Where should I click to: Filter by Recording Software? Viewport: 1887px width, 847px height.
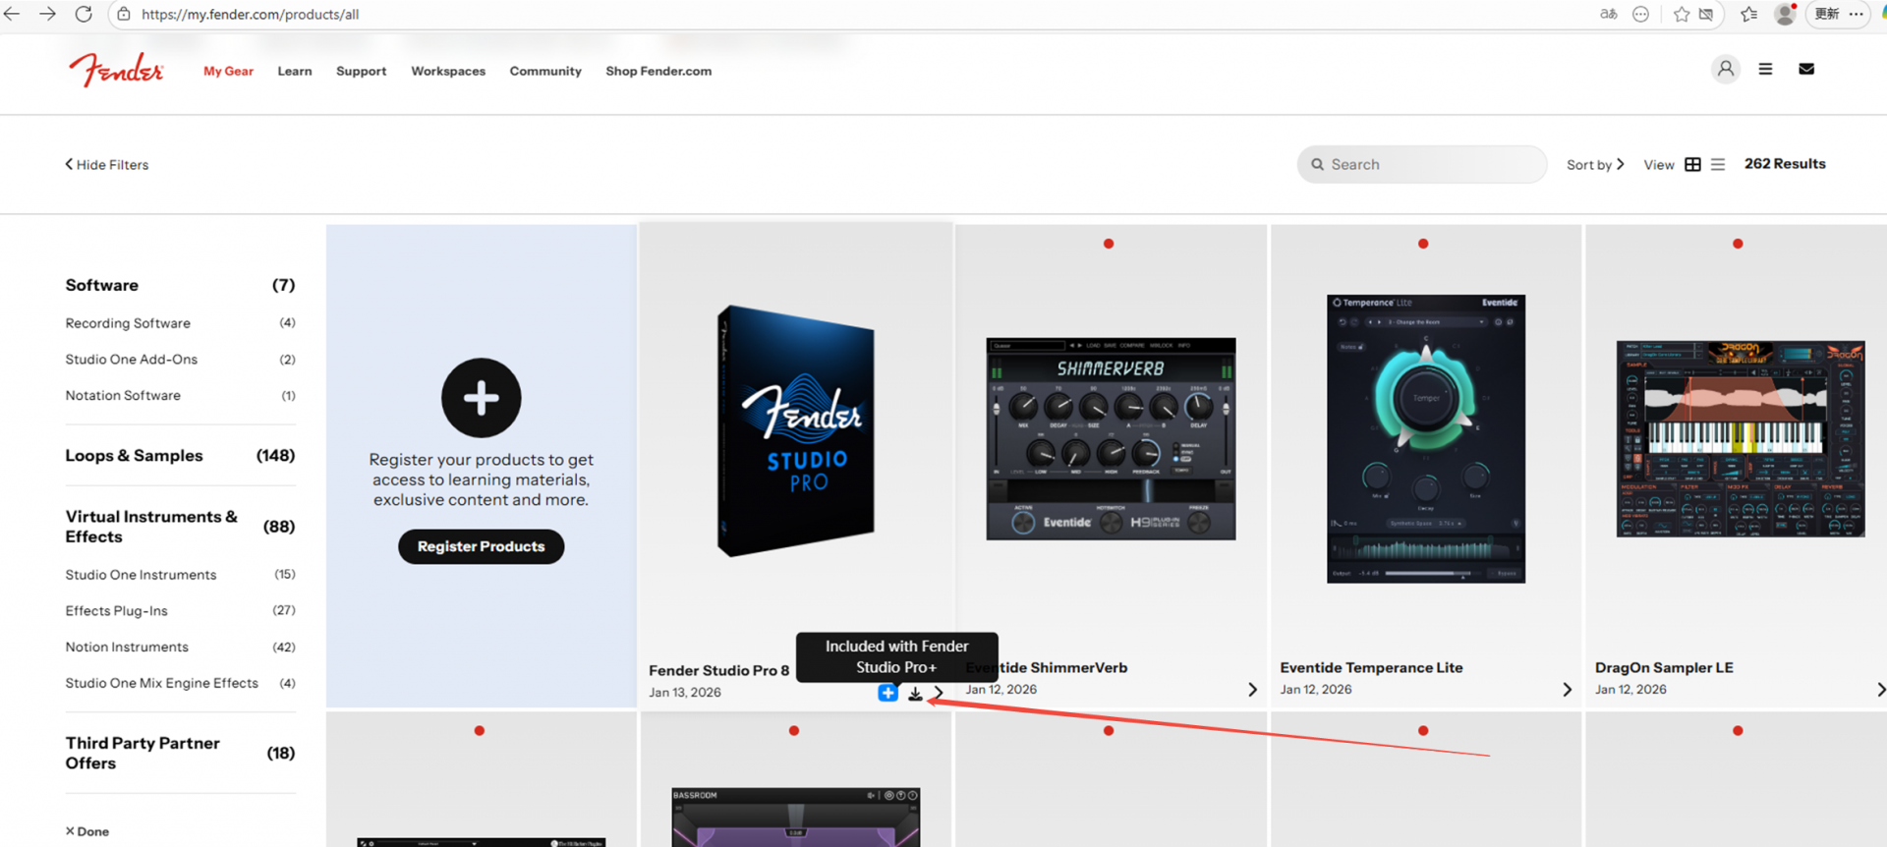pyautogui.click(x=128, y=323)
